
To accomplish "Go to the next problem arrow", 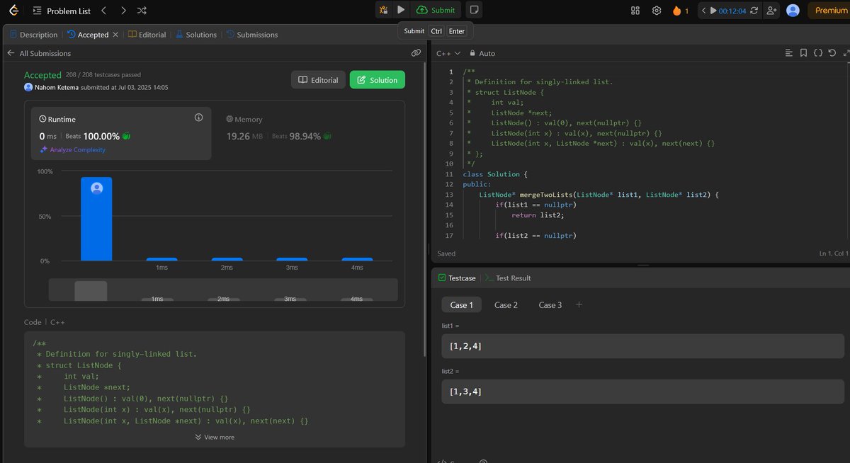I will click(x=123, y=11).
